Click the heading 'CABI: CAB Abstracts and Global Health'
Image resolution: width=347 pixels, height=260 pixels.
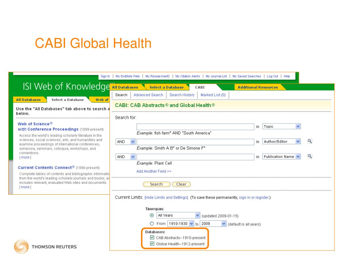(x=165, y=105)
